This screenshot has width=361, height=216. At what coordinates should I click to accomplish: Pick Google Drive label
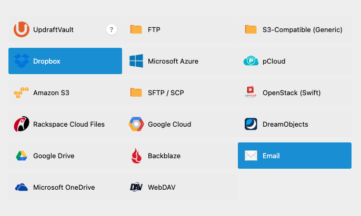pos(54,156)
